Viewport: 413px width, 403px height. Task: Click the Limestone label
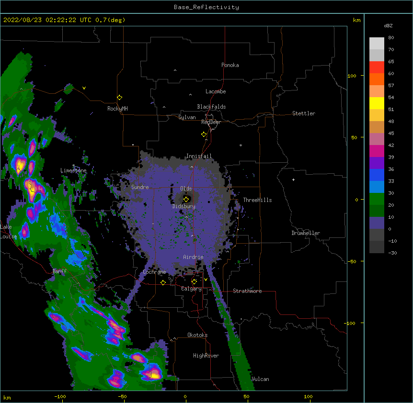73,170
